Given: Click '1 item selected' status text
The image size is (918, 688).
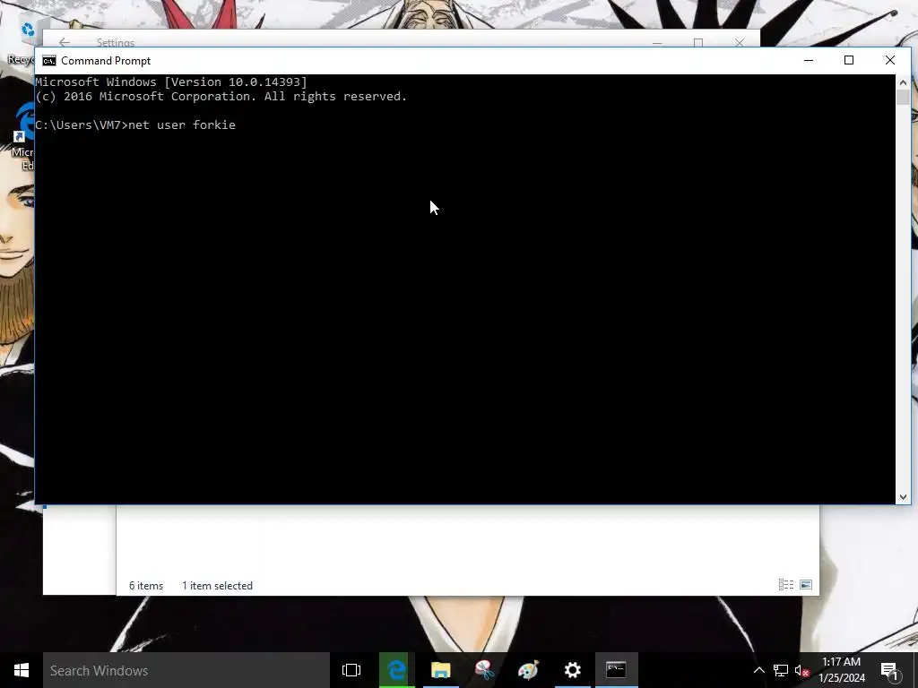Looking at the screenshot, I should pos(217,586).
